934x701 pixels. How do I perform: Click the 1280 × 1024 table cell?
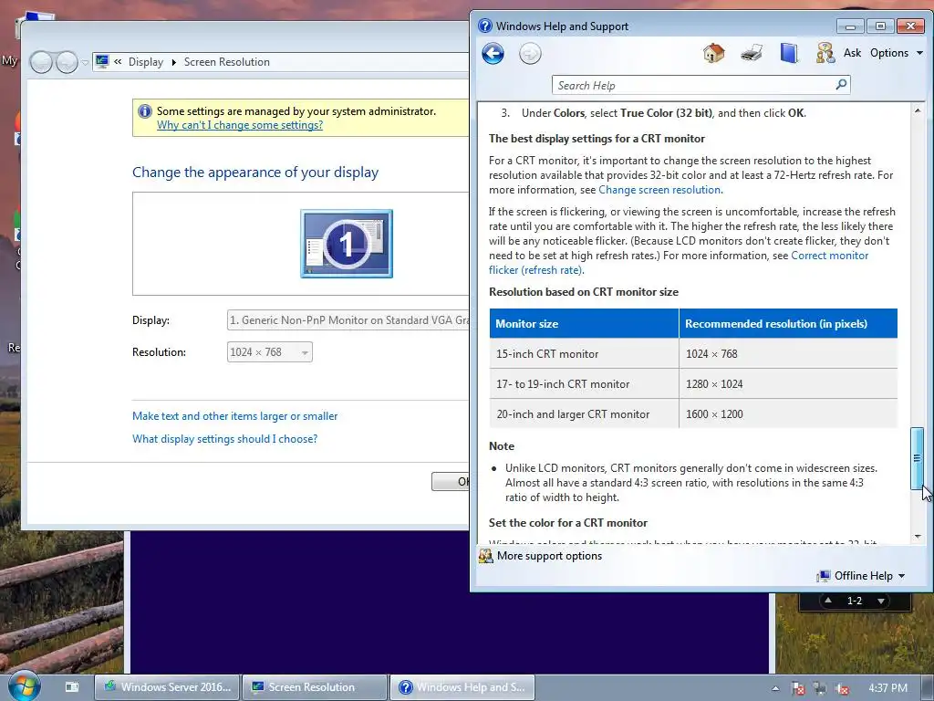(x=788, y=384)
